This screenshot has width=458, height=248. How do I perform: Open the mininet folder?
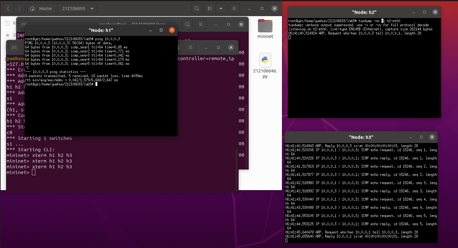pyautogui.click(x=265, y=29)
